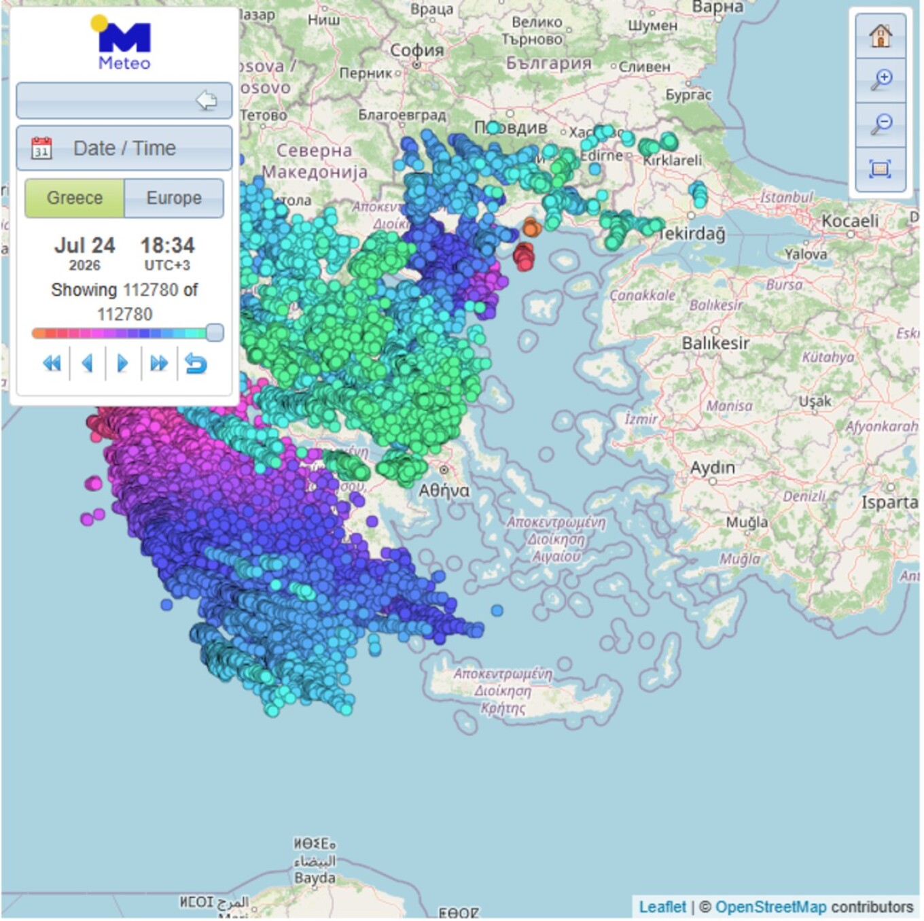Open the Leaflet link
This screenshot has height=921, width=924.
point(662,907)
